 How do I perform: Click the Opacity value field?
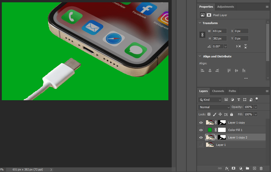tap(248, 107)
